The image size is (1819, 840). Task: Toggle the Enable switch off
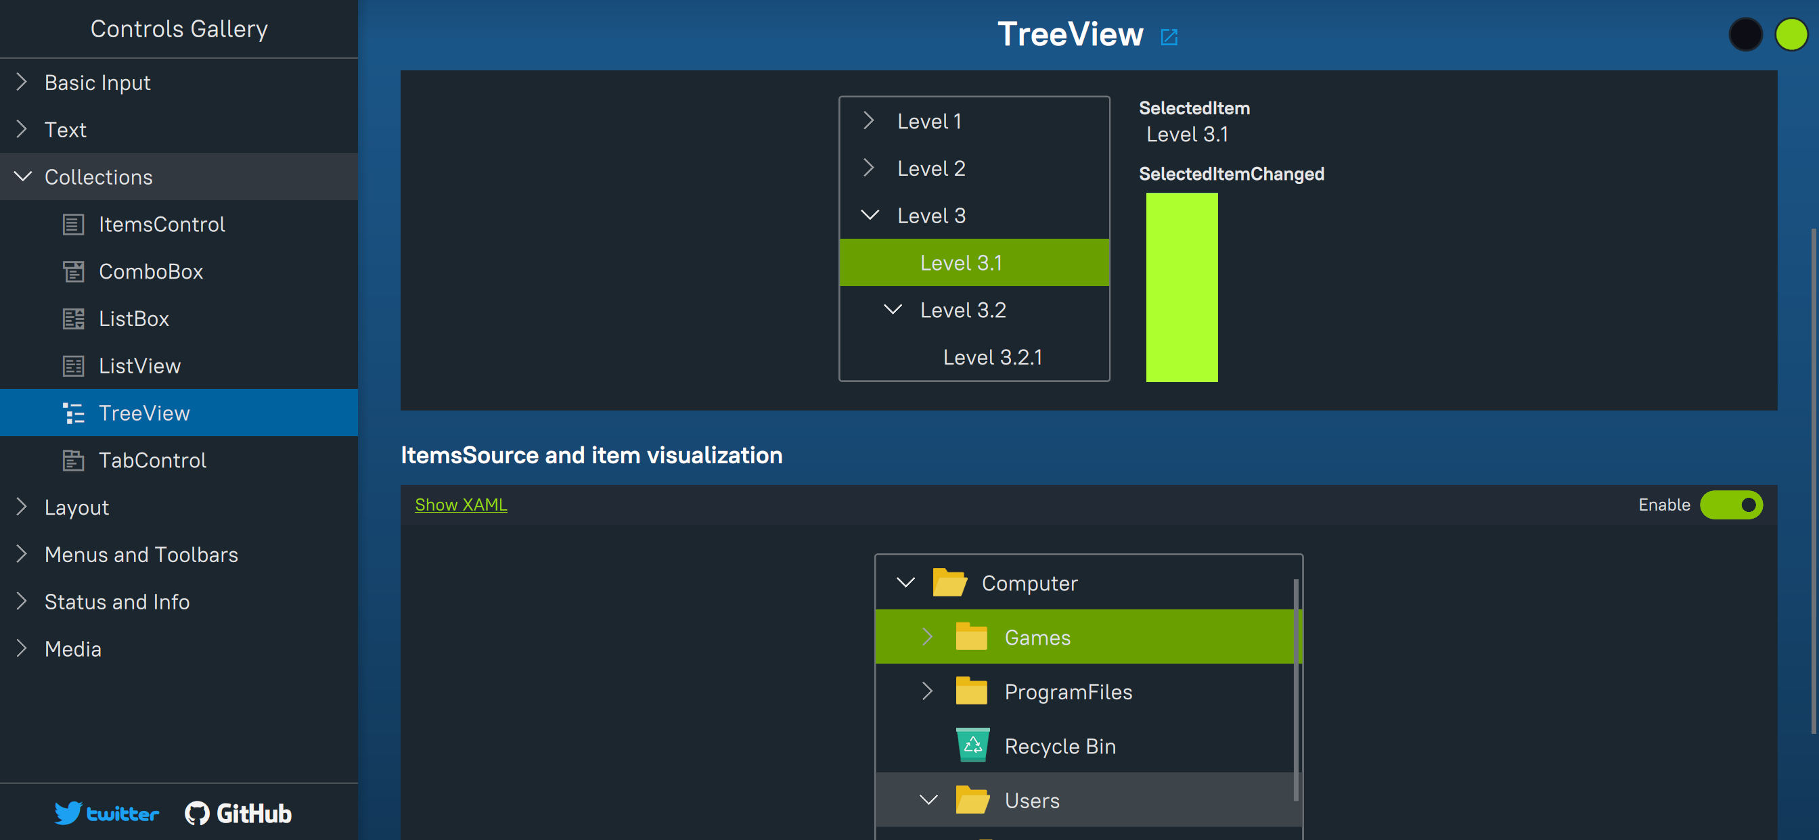click(1731, 505)
